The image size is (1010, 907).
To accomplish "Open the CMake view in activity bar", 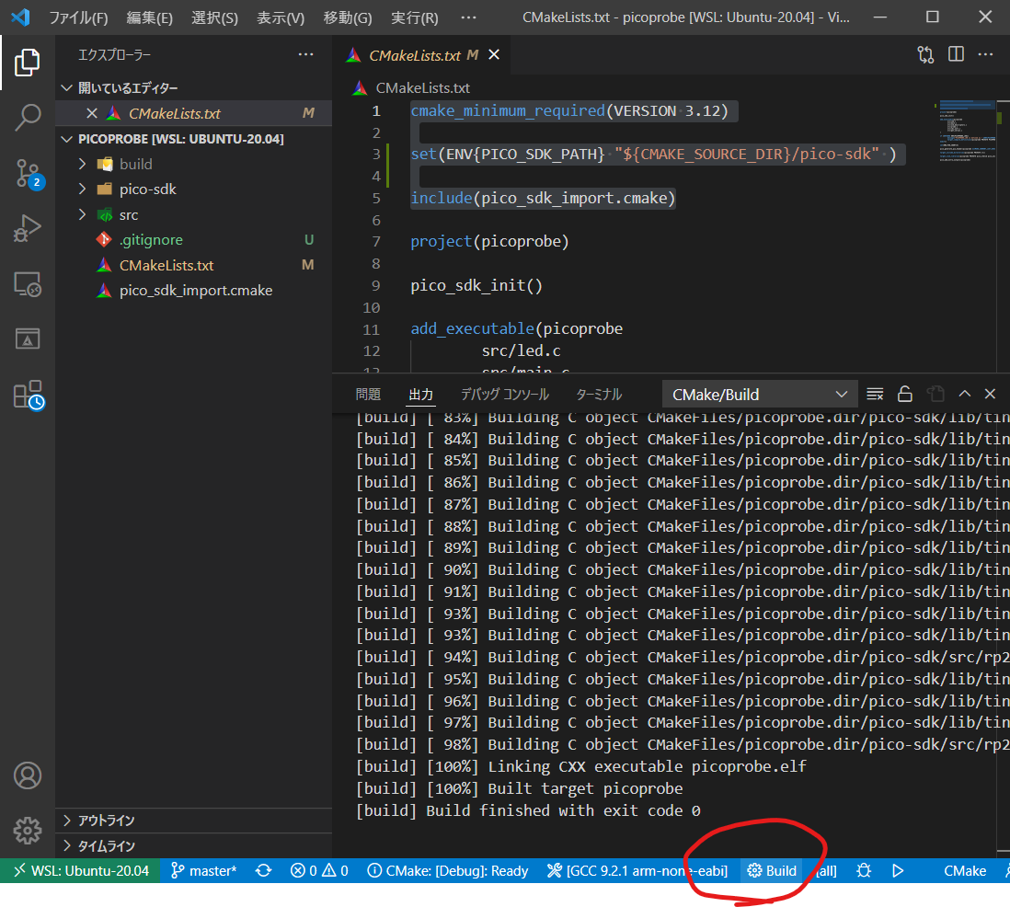I will coord(27,339).
